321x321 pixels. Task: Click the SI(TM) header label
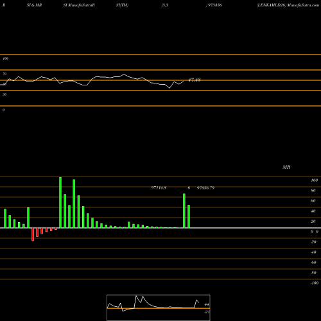pyautogui.click(x=122, y=5)
